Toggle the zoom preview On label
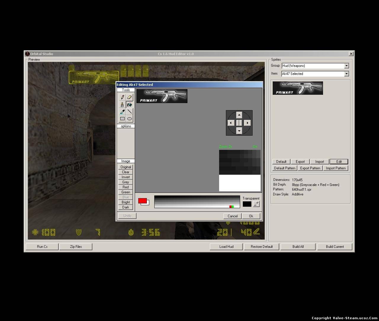The image size is (379, 321). click(x=255, y=147)
